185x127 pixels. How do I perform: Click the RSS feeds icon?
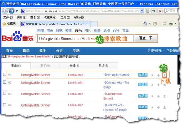[155, 24]
